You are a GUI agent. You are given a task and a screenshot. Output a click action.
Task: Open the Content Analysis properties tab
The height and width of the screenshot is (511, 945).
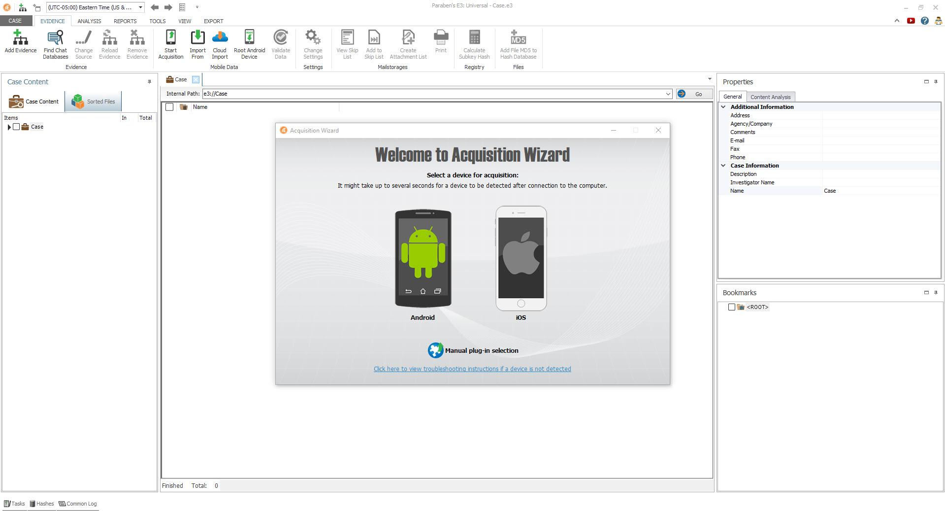coord(770,97)
